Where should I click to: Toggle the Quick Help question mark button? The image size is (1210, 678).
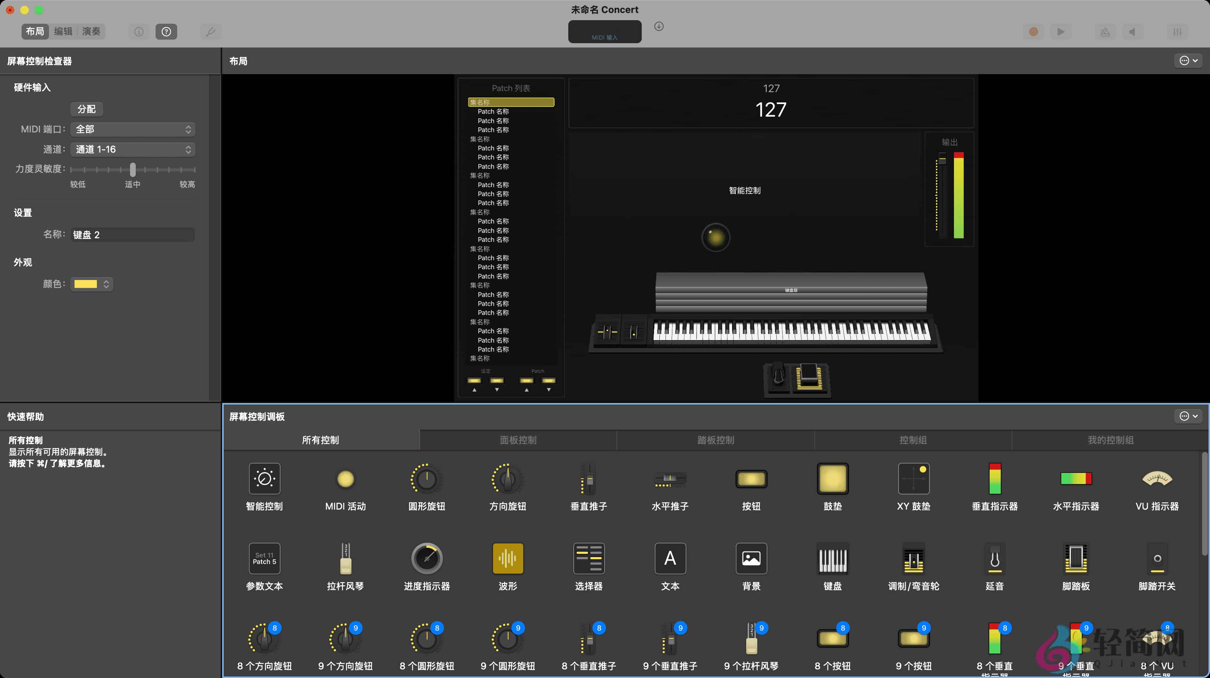click(166, 31)
